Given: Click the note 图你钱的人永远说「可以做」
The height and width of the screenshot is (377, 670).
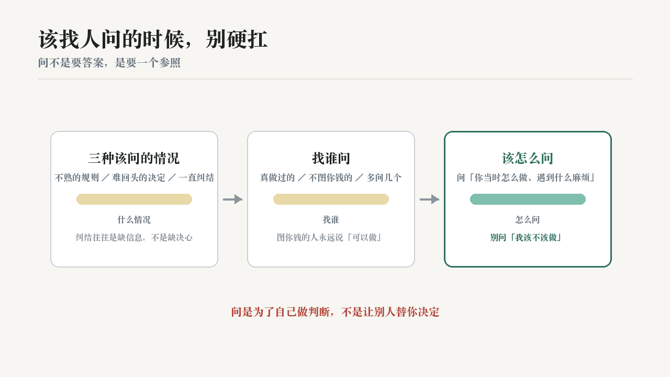Looking at the screenshot, I should (331, 237).
